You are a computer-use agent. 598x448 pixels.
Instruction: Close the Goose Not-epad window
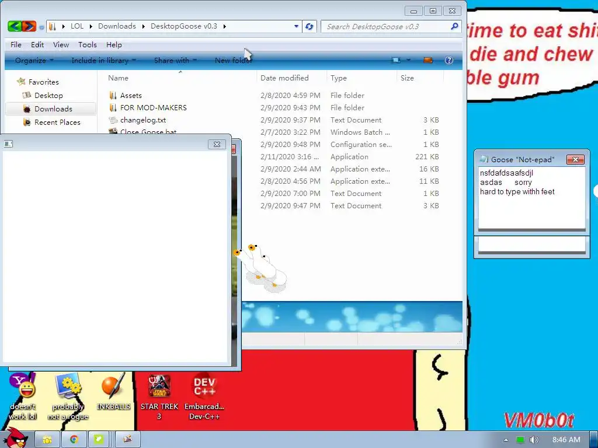pyautogui.click(x=575, y=159)
